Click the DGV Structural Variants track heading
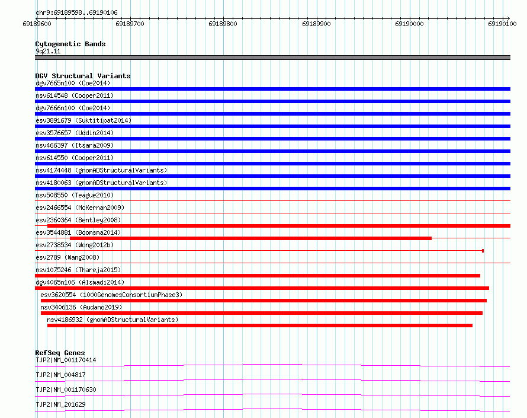Image resolution: width=527 pixels, height=418 pixels. pos(83,76)
